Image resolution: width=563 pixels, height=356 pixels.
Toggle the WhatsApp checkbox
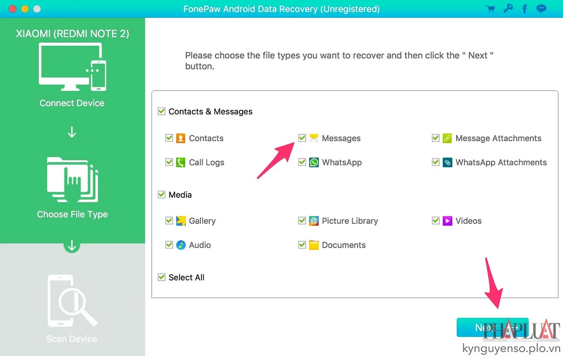[302, 162]
